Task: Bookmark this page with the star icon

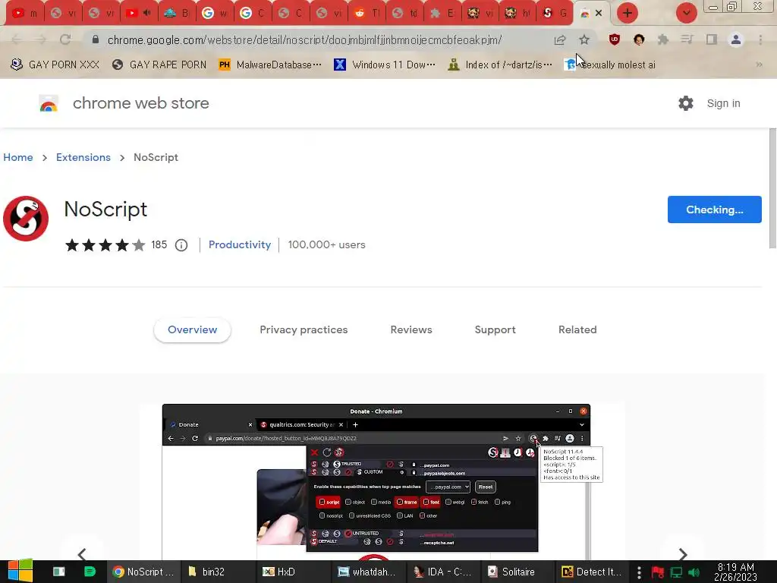Action: (x=584, y=39)
